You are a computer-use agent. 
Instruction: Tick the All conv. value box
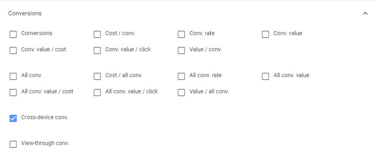point(265,76)
